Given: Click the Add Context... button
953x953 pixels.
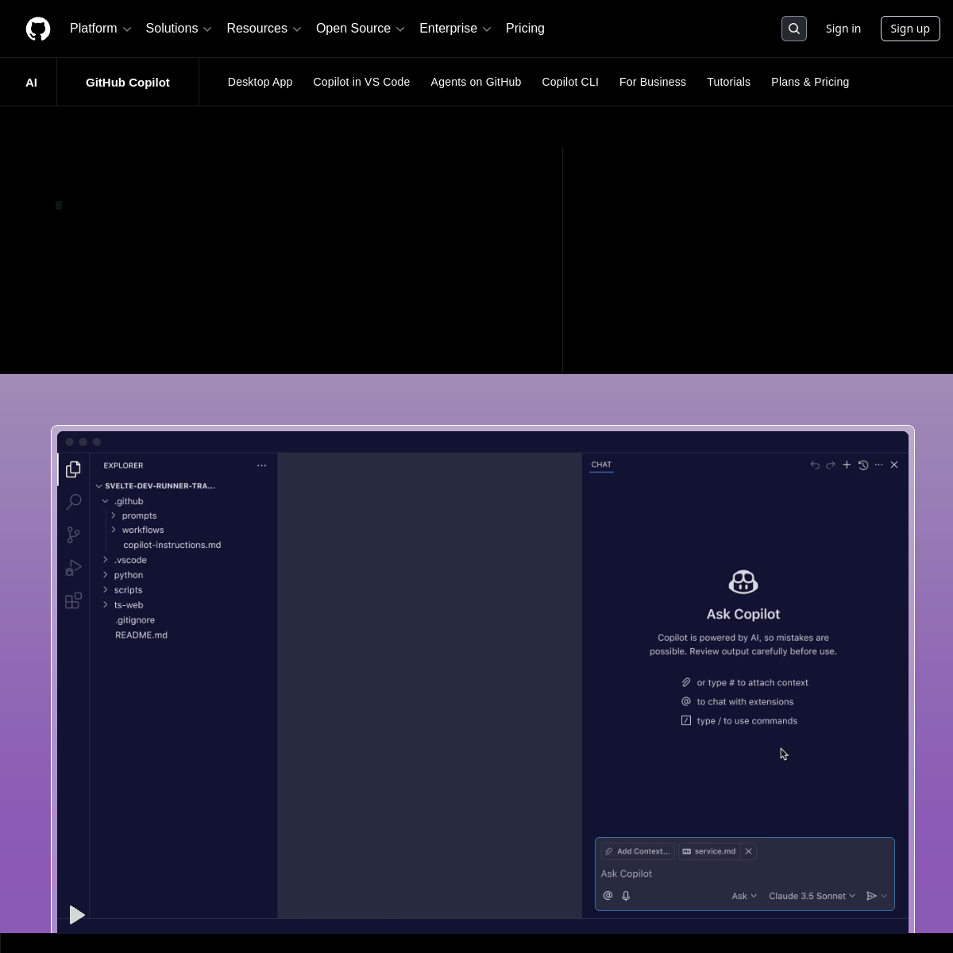Looking at the screenshot, I should tap(638, 851).
